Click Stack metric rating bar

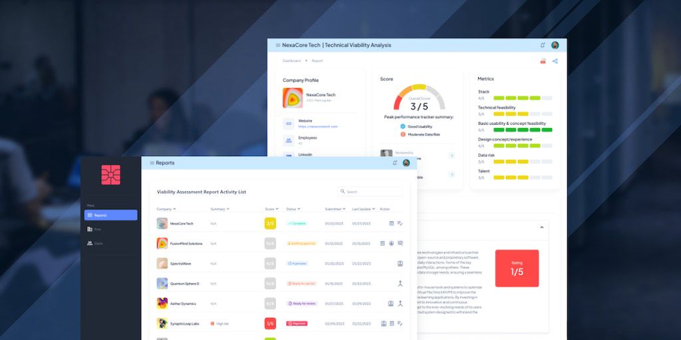click(x=523, y=98)
